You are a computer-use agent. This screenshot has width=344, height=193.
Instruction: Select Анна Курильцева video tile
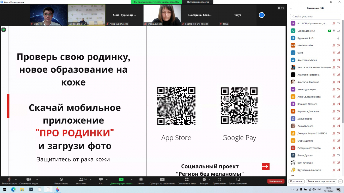click(124, 15)
